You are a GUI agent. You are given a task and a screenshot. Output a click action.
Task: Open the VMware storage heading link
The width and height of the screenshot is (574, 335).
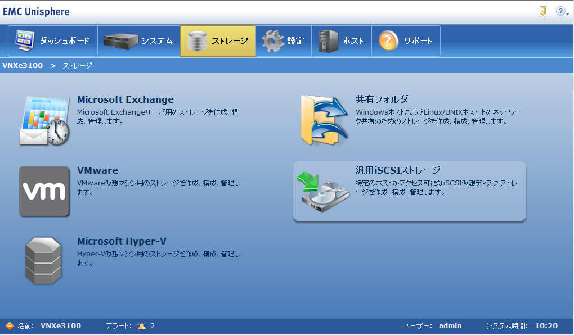pyautogui.click(x=98, y=170)
